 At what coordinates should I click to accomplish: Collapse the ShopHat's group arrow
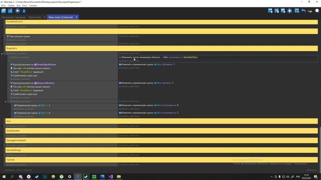point(2,53)
